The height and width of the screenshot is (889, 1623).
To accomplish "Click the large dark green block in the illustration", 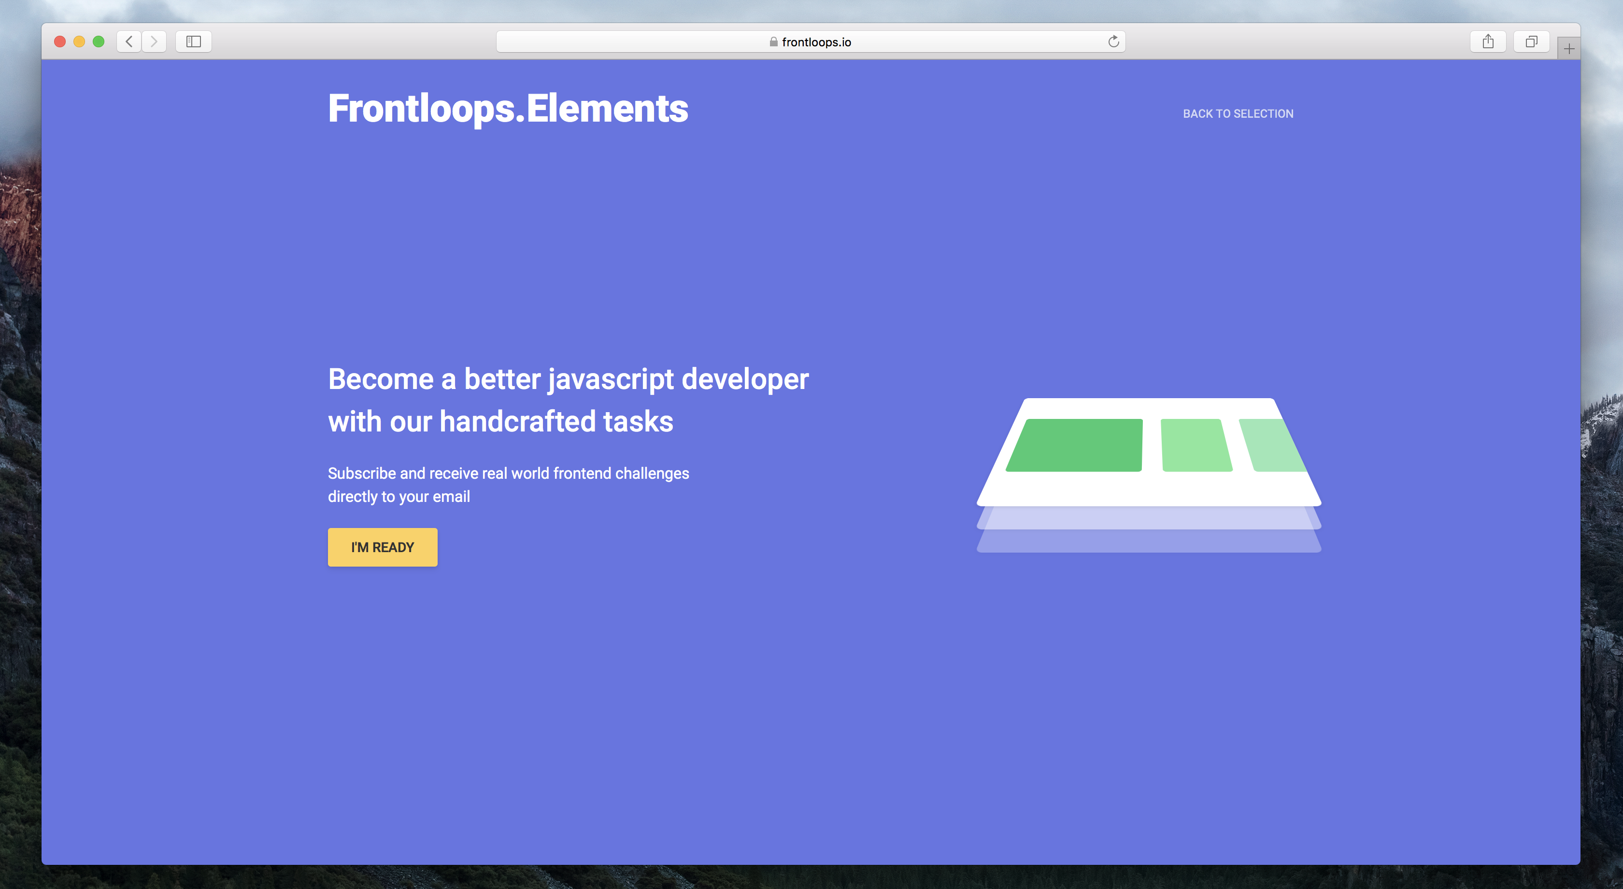I will pyautogui.click(x=1075, y=445).
